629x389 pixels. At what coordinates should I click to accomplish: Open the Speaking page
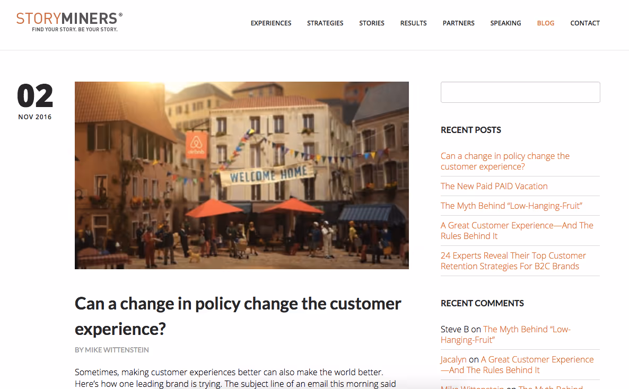point(505,23)
